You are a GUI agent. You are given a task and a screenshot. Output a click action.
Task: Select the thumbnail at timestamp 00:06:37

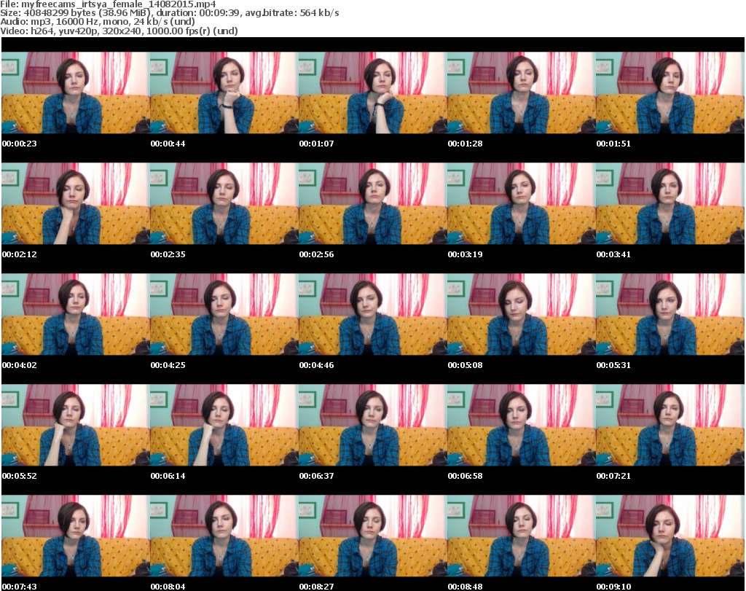point(373,426)
